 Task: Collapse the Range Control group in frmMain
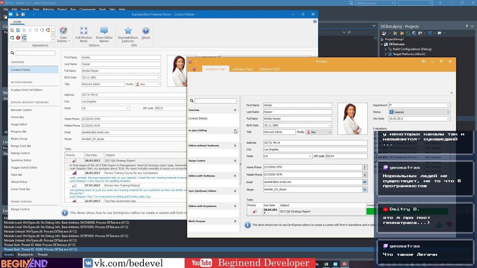pos(235,161)
